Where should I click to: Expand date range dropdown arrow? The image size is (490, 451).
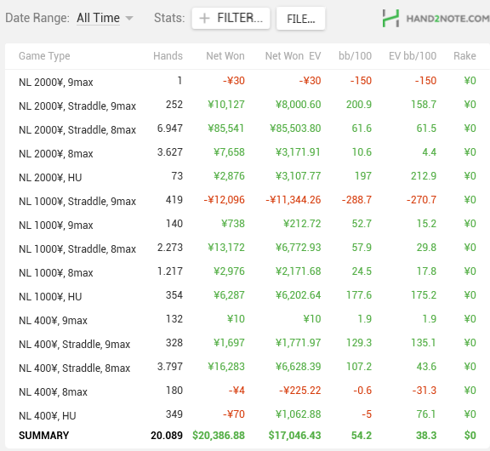point(129,19)
